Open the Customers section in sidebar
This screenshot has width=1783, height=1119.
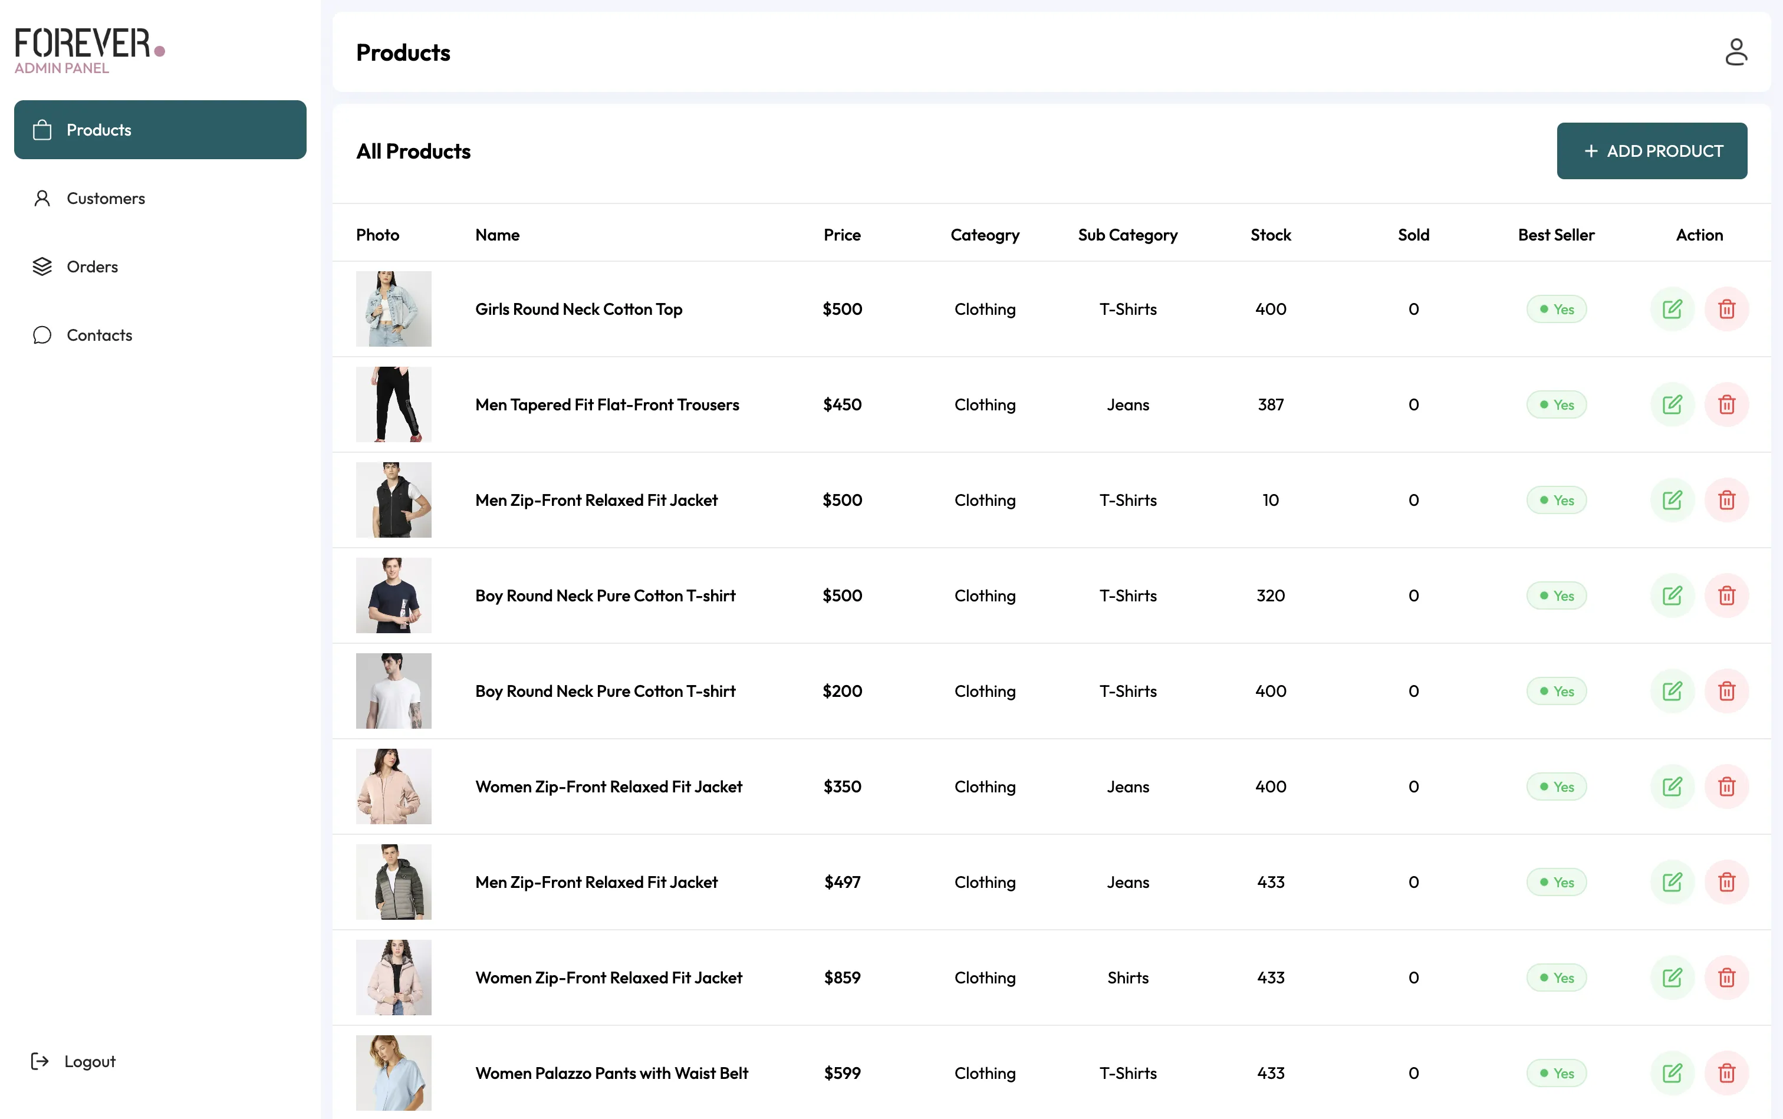click(x=105, y=198)
